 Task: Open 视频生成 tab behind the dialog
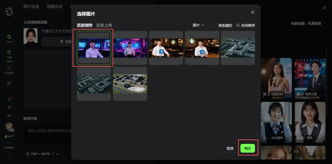click(x=55, y=6)
